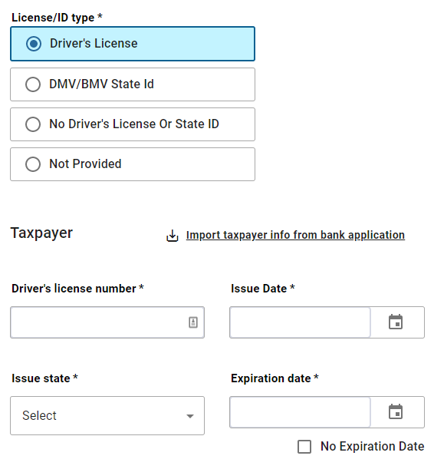The width and height of the screenshot is (434, 469).
Task: Click the Not Provided label text
Action: (85, 164)
